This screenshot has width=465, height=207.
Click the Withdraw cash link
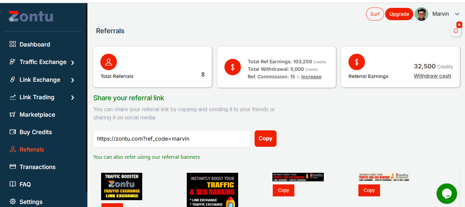432,76
